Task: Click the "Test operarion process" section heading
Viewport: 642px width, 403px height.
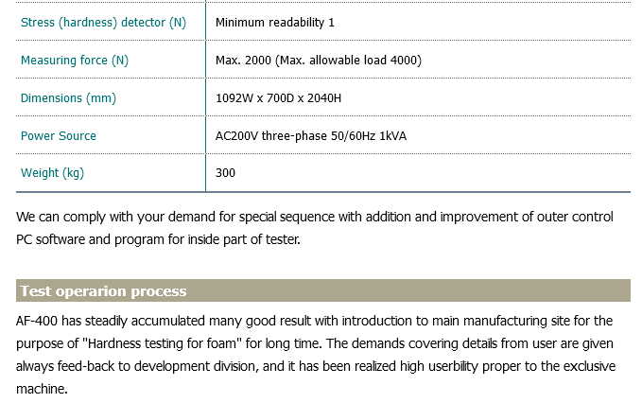Action: (x=103, y=291)
